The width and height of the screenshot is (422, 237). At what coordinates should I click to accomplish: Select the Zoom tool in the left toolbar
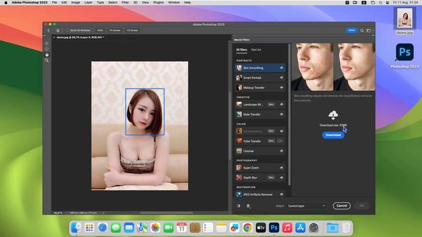(x=47, y=61)
